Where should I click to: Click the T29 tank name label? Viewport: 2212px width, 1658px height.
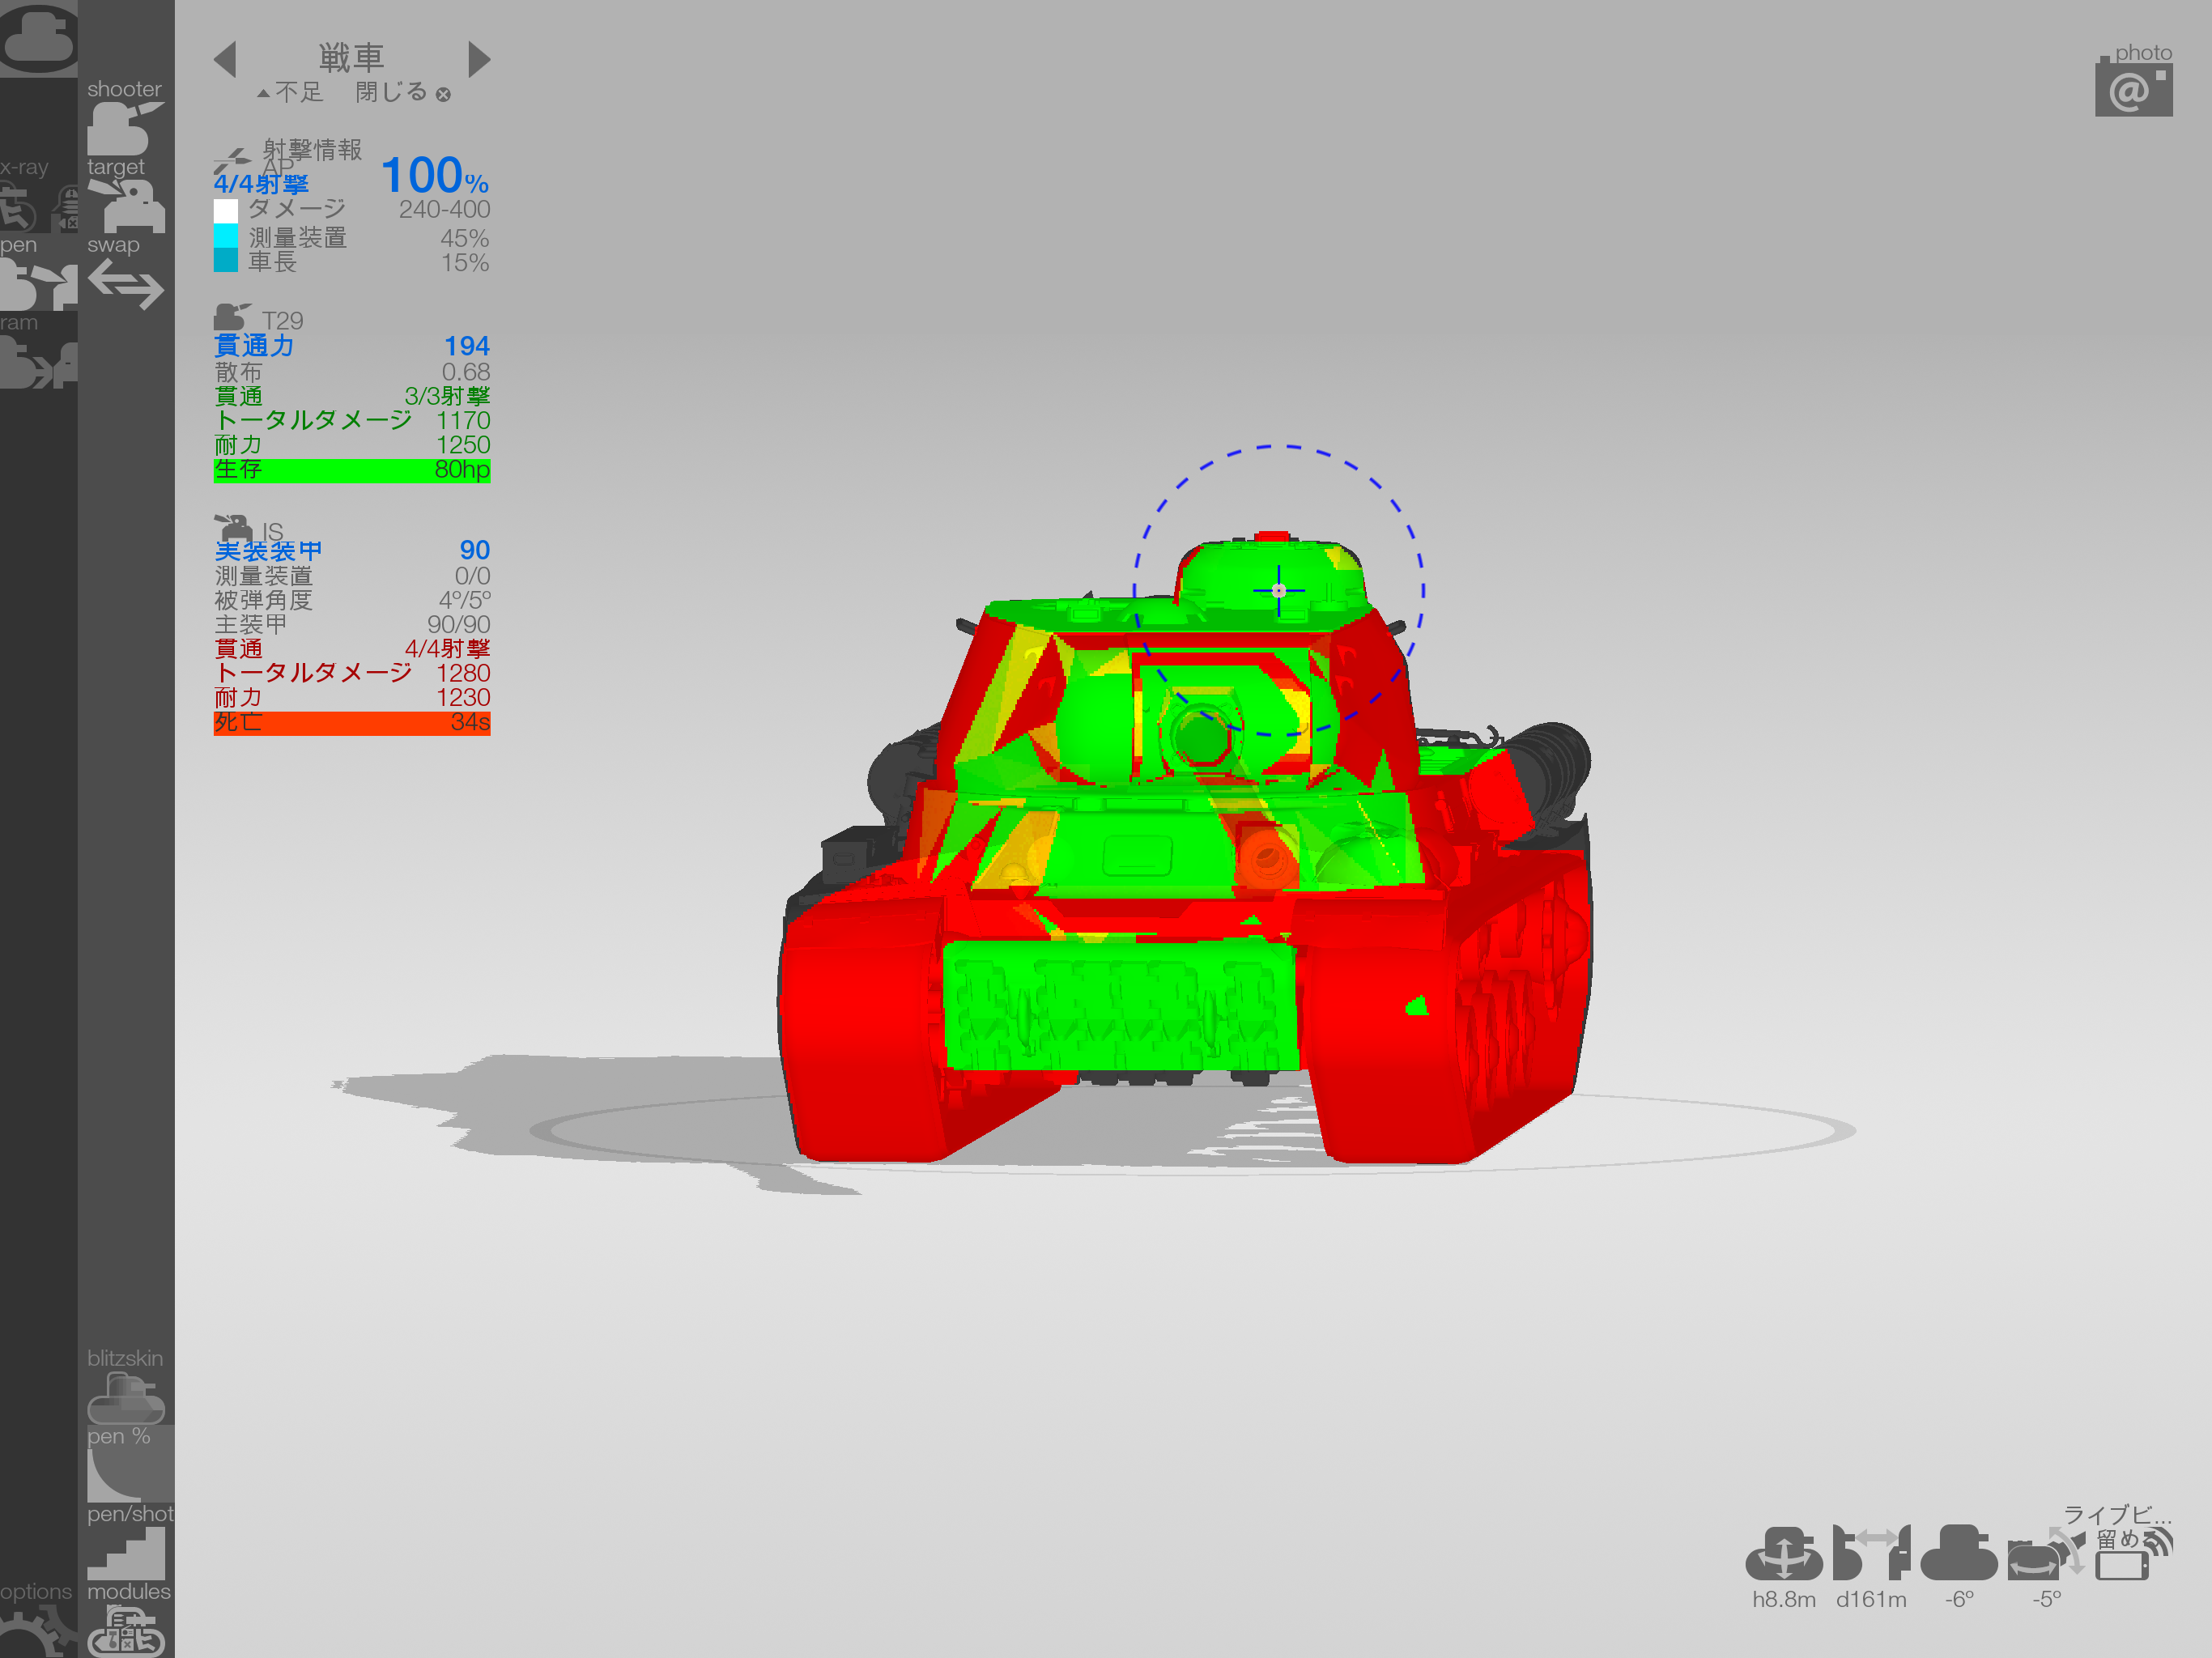coord(283,321)
